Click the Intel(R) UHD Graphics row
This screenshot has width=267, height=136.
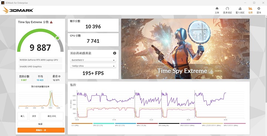click(40, 67)
